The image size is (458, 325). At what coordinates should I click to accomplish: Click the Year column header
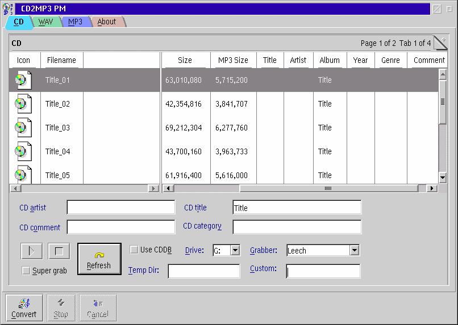(x=360, y=60)
